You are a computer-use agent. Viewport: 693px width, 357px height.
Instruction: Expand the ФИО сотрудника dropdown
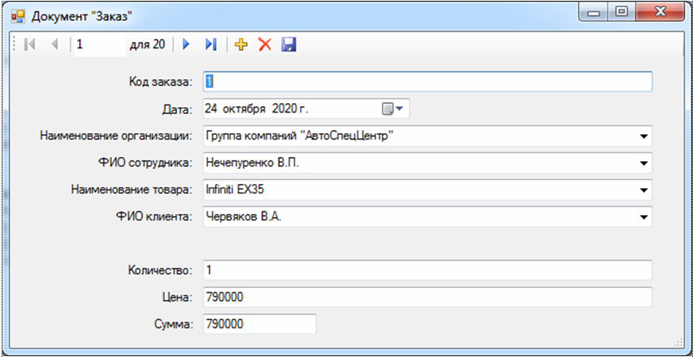[x=641, y=163]
